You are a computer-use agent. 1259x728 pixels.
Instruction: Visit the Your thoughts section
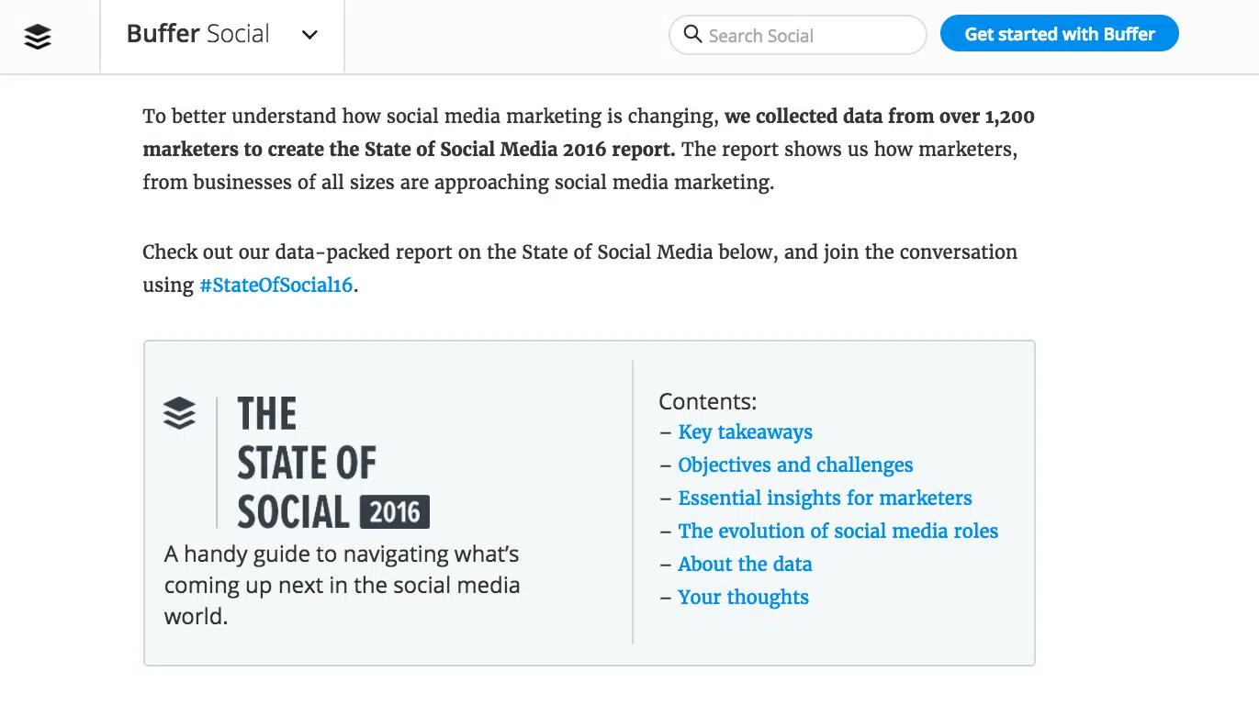pyautogui.click(x=743, y=597)
